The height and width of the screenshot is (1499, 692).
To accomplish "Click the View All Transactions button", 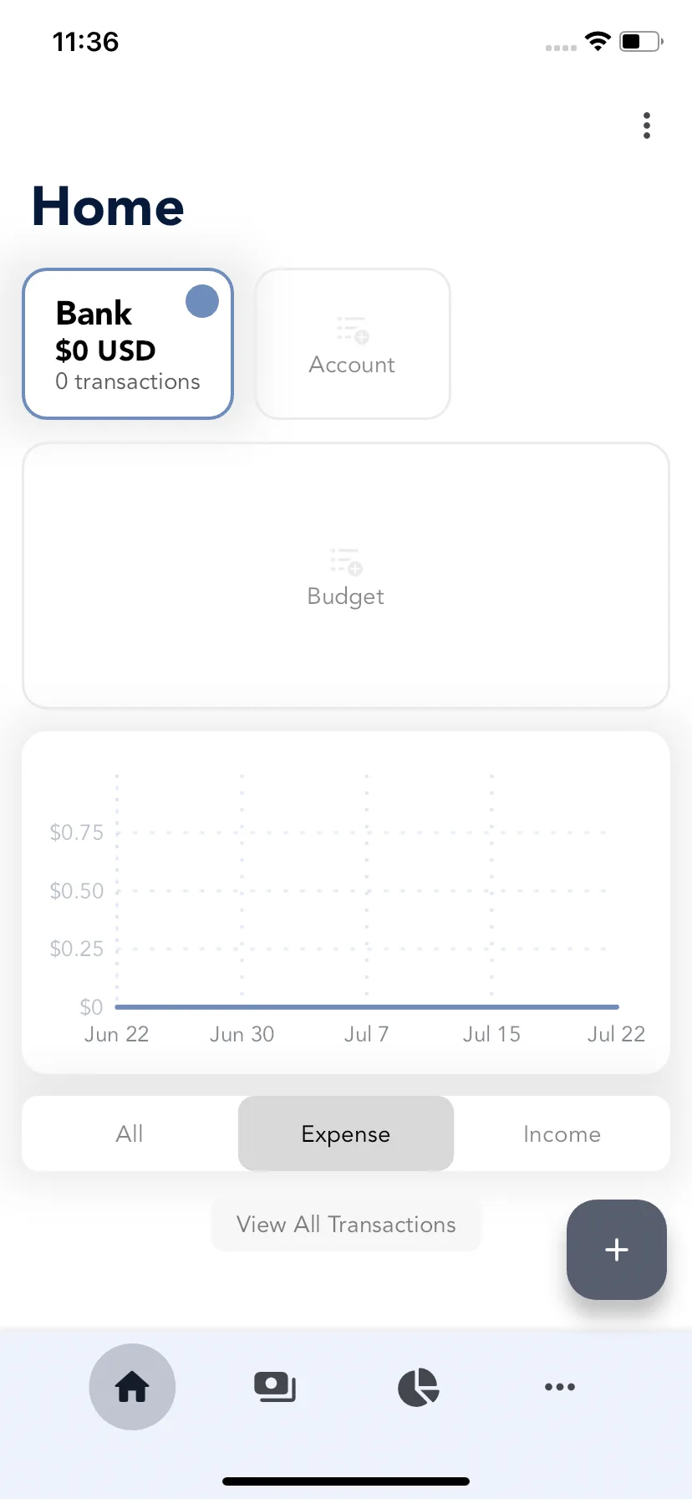I will [x=346, y=1225].
